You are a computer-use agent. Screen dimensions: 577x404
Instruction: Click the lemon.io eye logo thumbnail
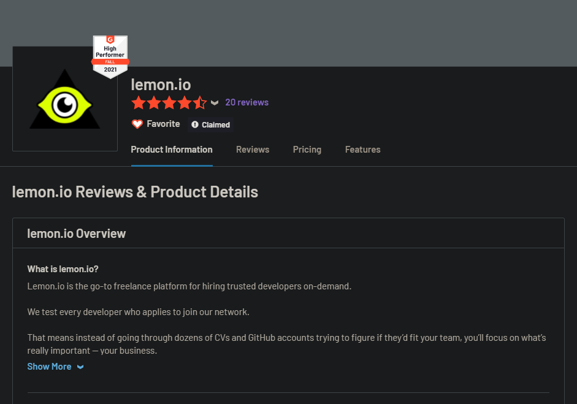point(65,99)
